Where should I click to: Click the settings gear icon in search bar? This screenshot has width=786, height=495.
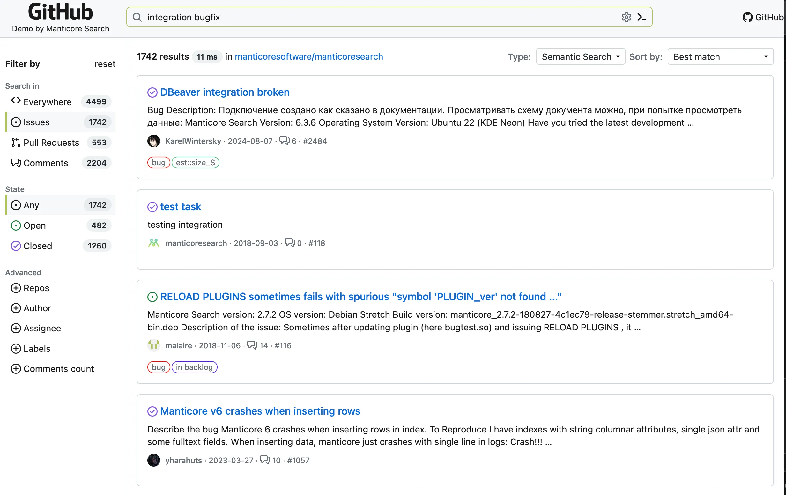pos(626,17)
